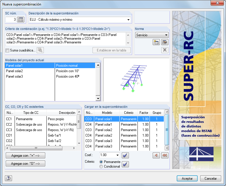Click Establecer en la tabla button
This screenshot has height=186, width=226.
point(111,50)
